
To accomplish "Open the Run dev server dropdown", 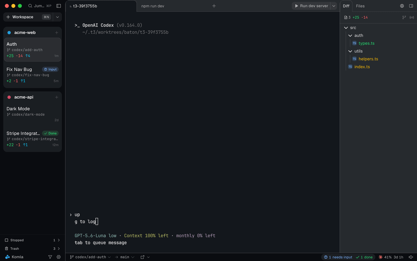I will pos(334,6).
